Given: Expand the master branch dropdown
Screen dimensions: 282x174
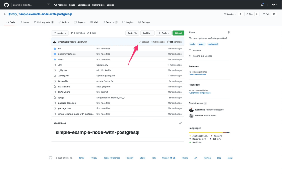Looking at the screenshot, I should click(x=60, y=33).
